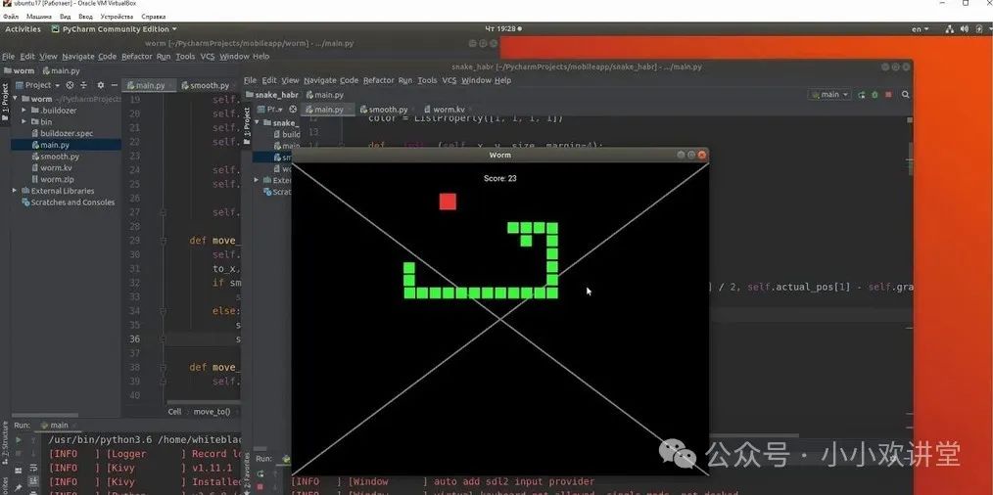Expand the bin folder in worm tree
993x495 pixels.
(x=24, y=121)
